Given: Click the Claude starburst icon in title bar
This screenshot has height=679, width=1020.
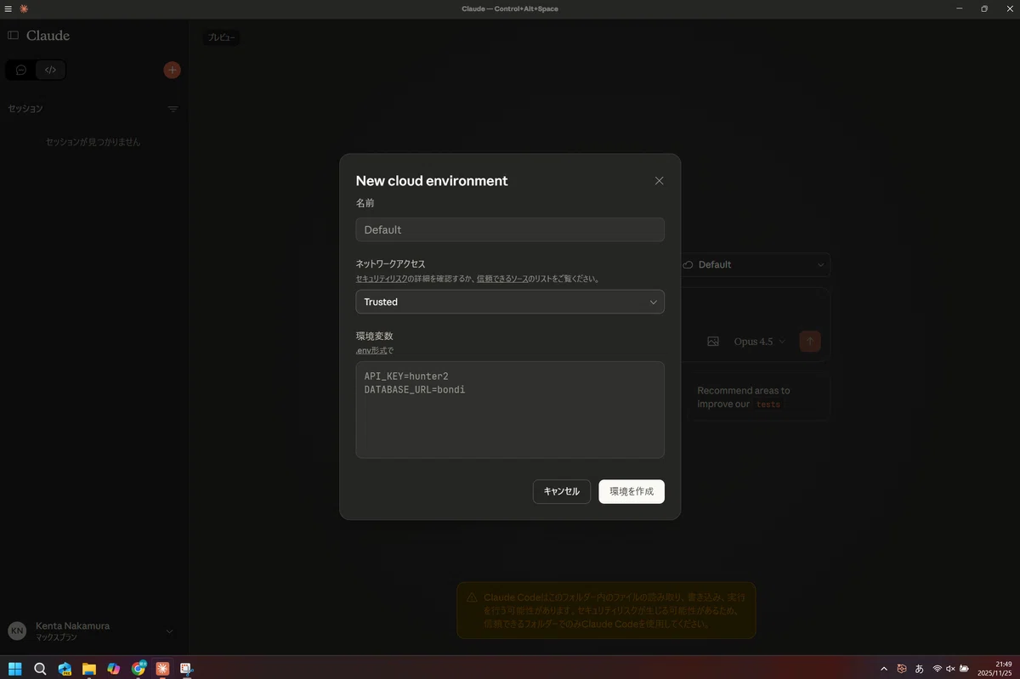Looking at the screenshot, I should [x=24, y=8].
